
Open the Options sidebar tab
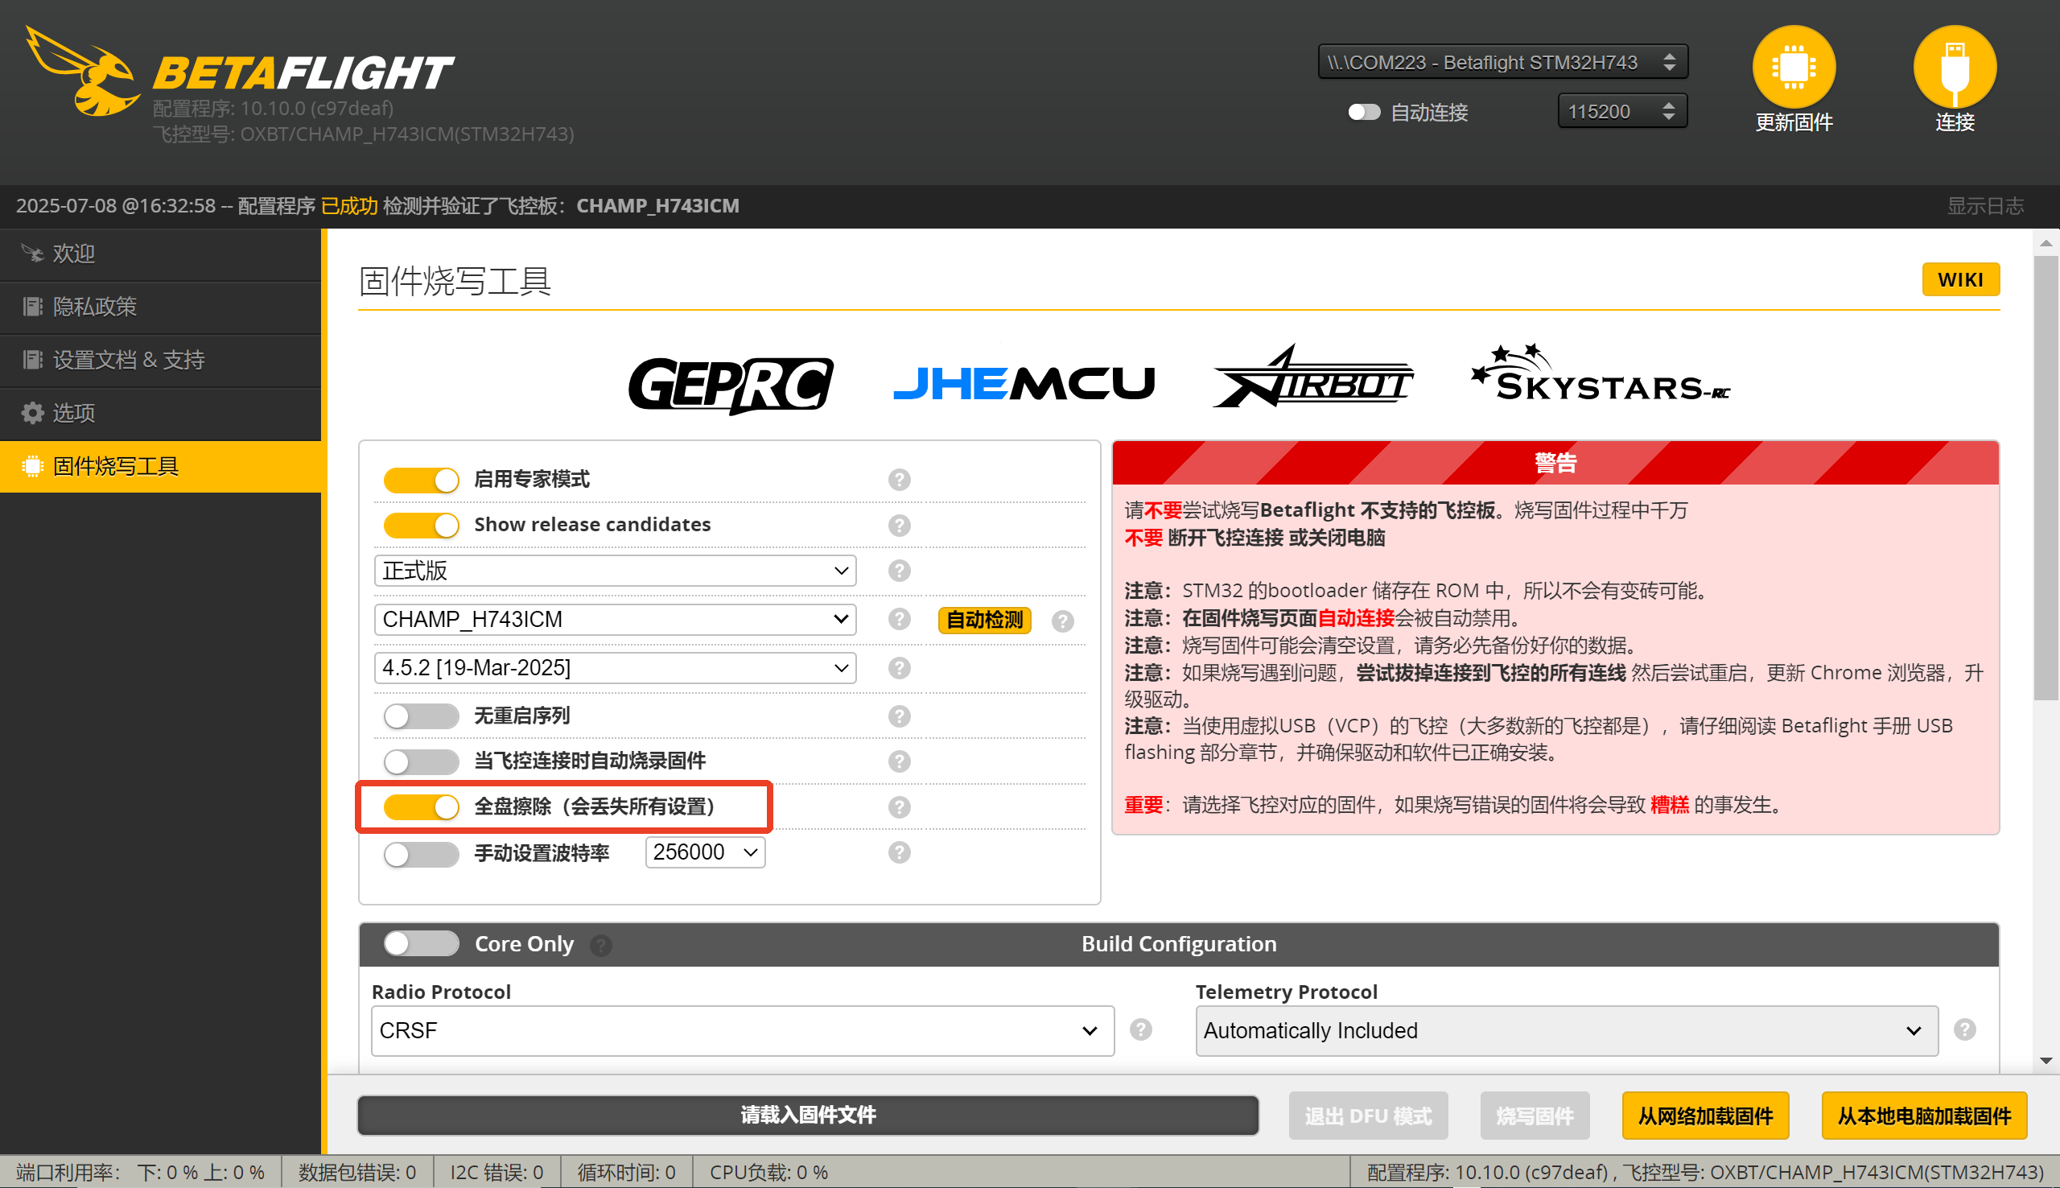73,413
